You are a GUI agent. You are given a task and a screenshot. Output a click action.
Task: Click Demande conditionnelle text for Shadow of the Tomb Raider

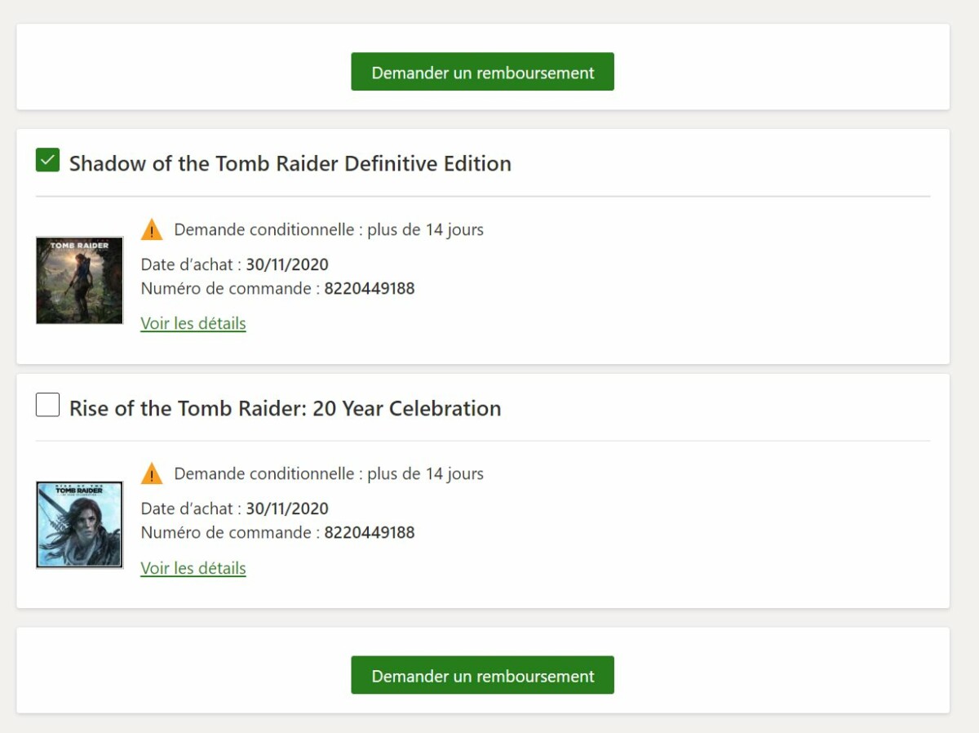click(x=329, y=229)
